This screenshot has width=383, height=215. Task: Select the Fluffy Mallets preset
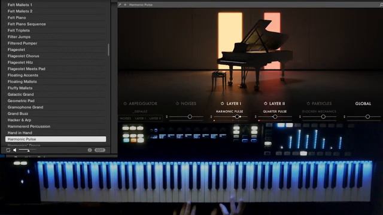56,88
